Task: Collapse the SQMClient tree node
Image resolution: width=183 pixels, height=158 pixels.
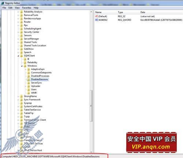Action: [x=18, y=56]
